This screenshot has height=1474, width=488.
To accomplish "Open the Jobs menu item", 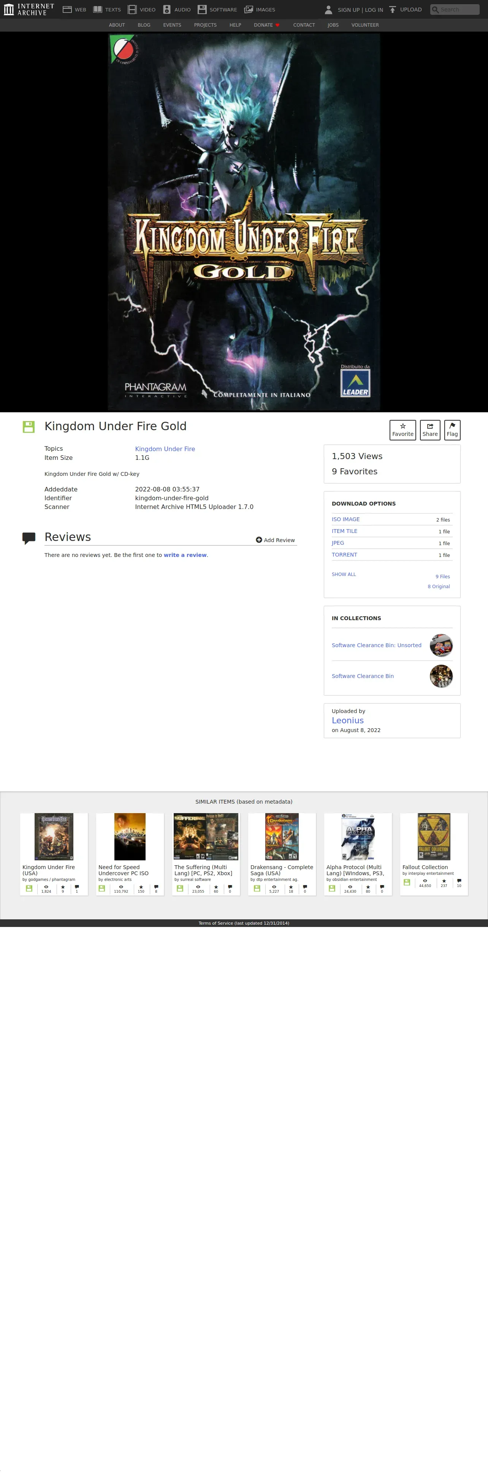I will click(333, 25).
